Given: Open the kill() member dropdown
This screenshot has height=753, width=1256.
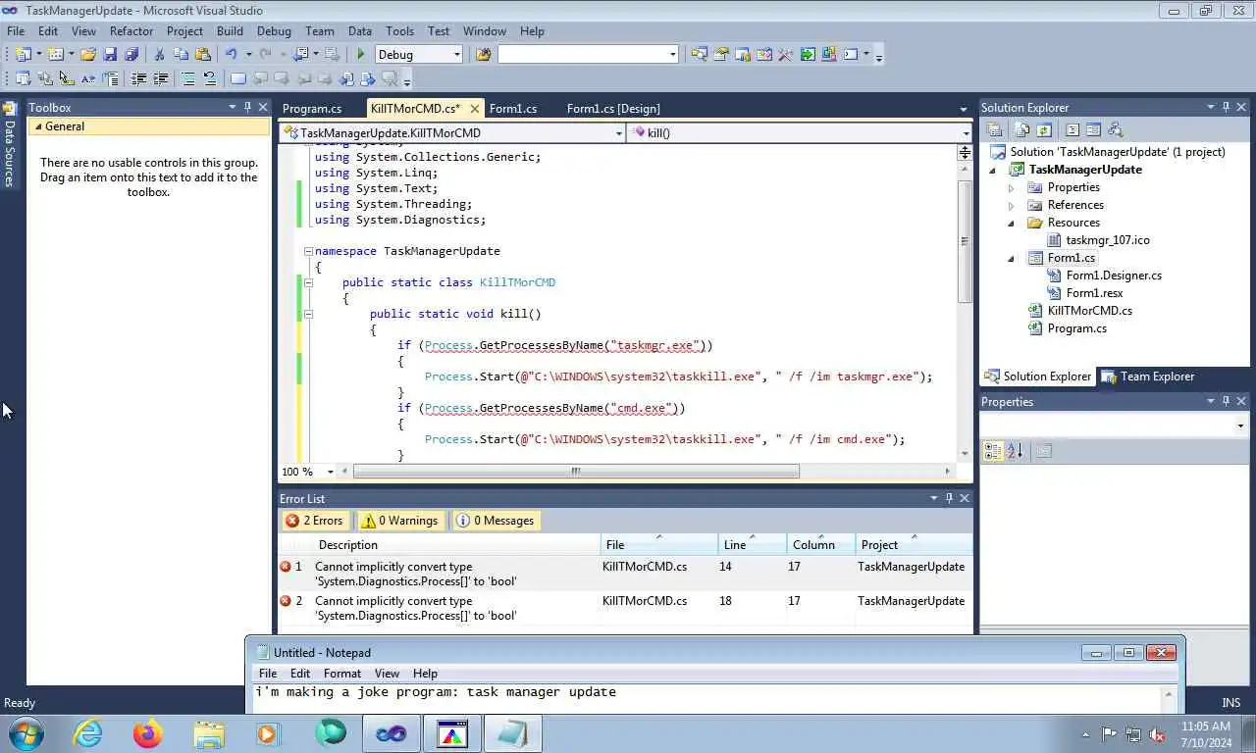Looking at the screenshot, I should pos(966,133).
